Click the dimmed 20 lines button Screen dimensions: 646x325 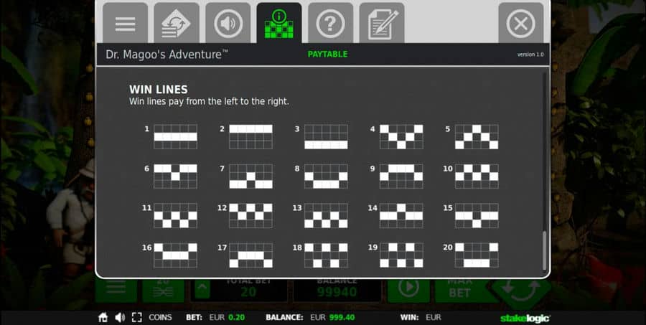coord(164,290)
